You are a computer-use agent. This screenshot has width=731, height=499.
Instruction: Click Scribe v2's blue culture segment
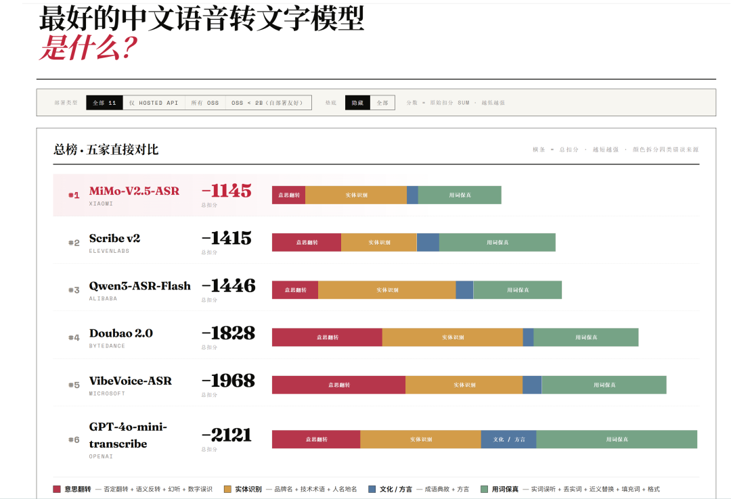coord(428,242)
